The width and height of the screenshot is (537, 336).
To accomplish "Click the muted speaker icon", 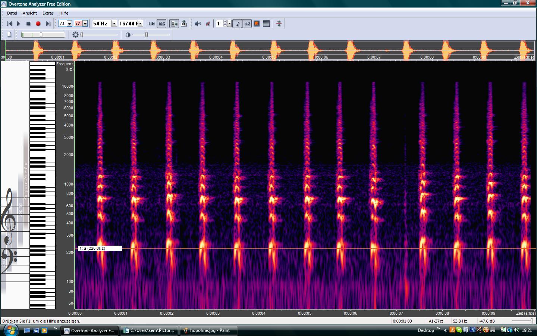I will point(208,24).
